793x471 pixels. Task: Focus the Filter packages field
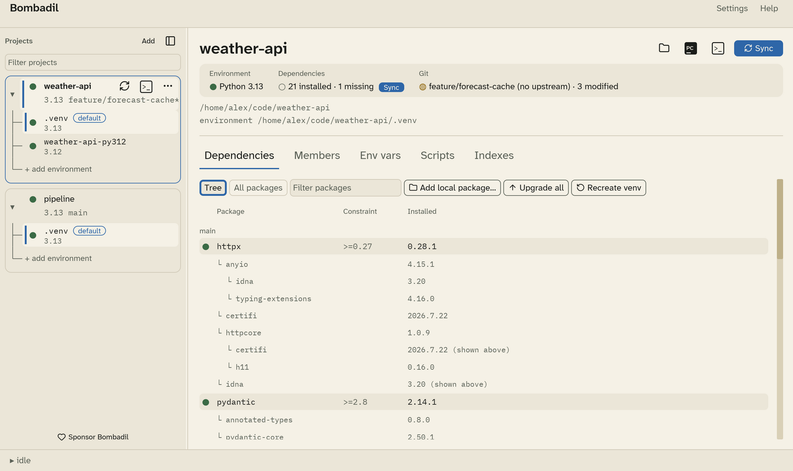345,188
